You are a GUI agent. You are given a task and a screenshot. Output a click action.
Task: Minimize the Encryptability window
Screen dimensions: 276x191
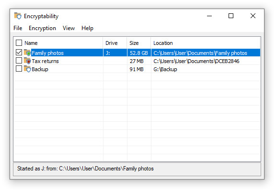tap(209, 16)
